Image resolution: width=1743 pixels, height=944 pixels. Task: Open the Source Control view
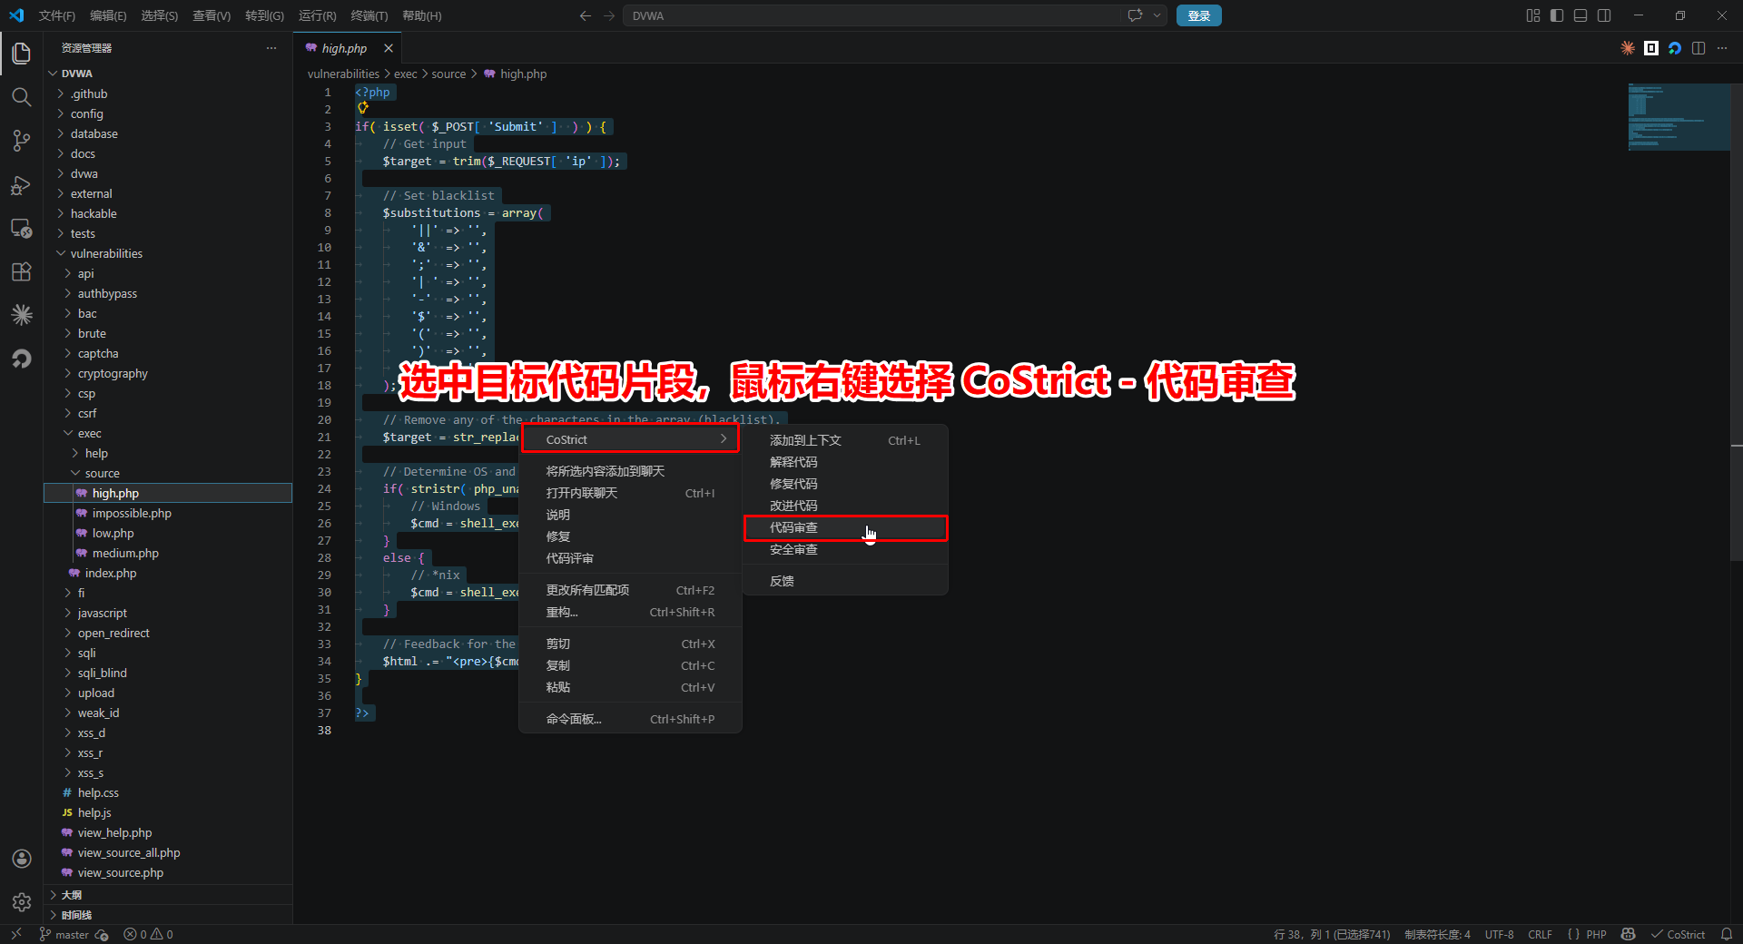[x=22, y=141]
